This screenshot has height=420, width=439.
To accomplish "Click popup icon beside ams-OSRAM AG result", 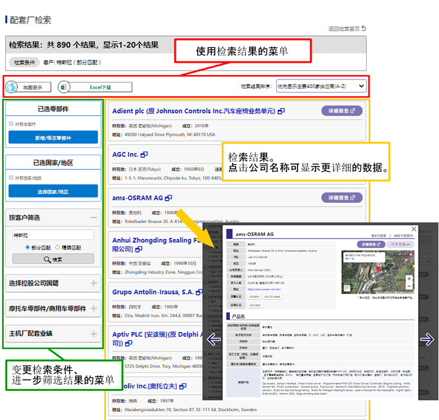I will coord(168,198).
